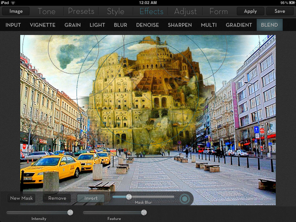Open the DENOISE effect
The width and height of the screenshot is (296, 222).
147,25
